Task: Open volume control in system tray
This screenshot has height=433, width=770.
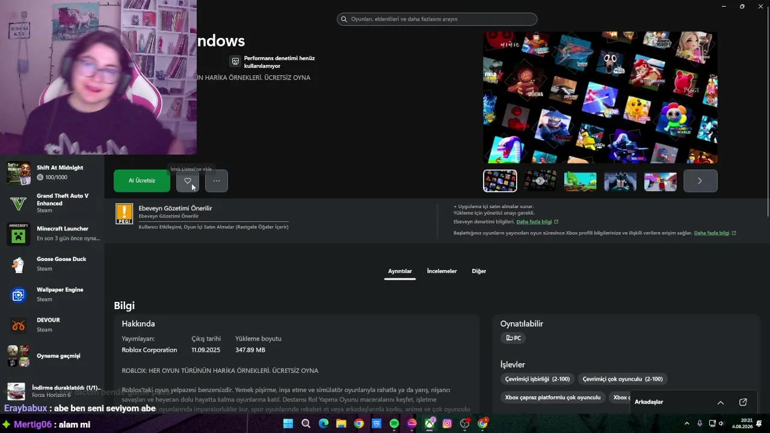Action: pos(721,424)
